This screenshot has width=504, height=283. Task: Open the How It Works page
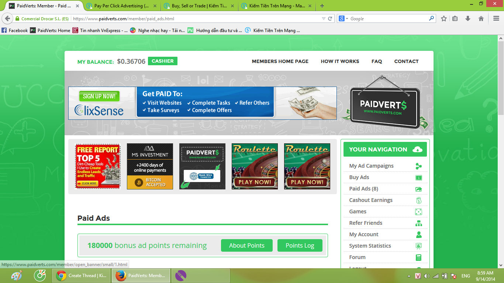coord(340,62)
